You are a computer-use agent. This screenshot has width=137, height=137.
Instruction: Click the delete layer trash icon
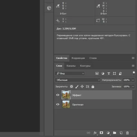click(127, 133)
